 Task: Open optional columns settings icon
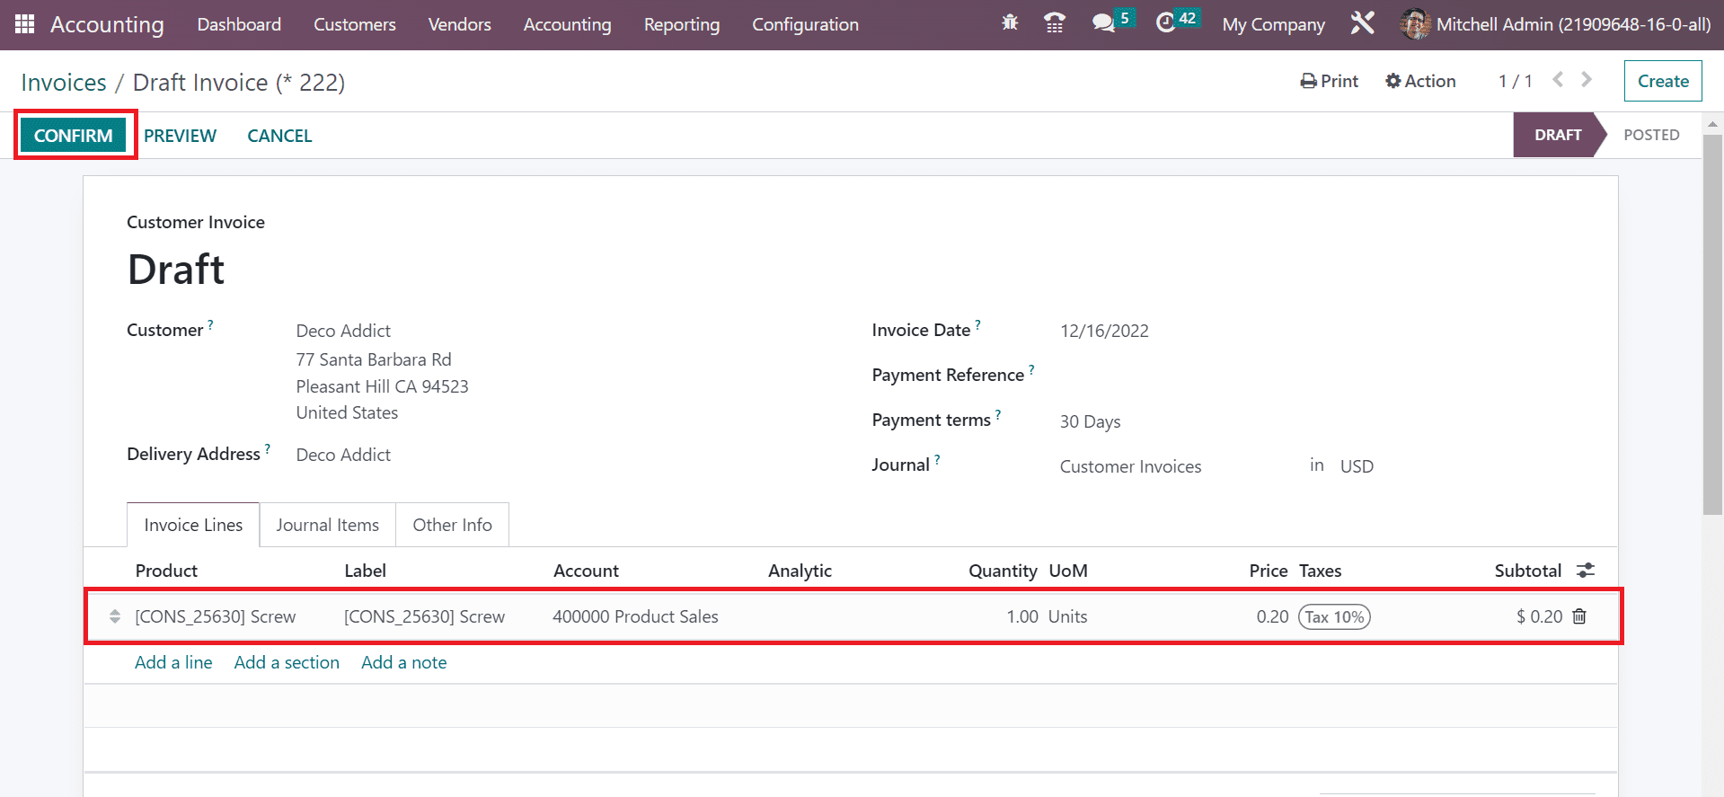pyautogui.click(x=1586, y=571)
